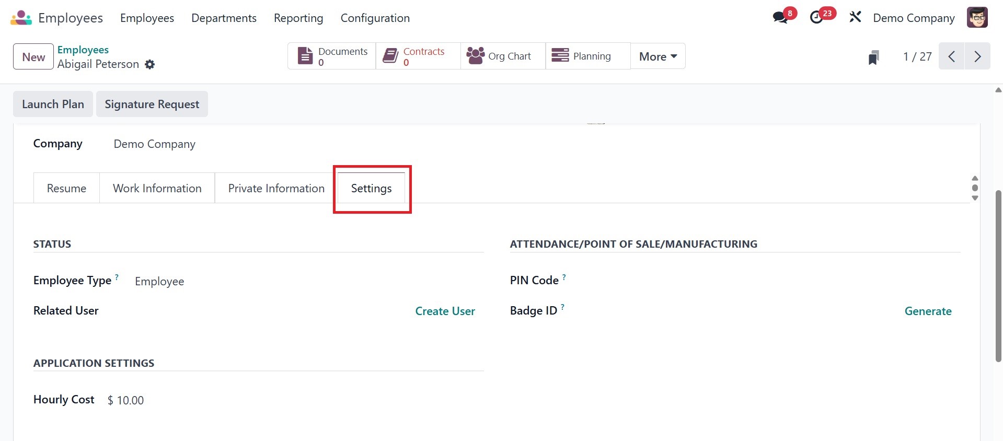
Task: Open the Configuration menu
Action: (x=375, y=18)
